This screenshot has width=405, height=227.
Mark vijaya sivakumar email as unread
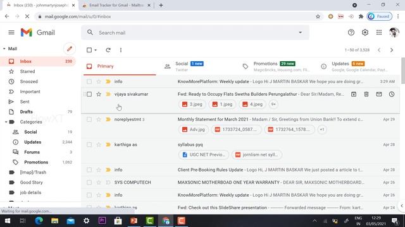pos(379,94)
